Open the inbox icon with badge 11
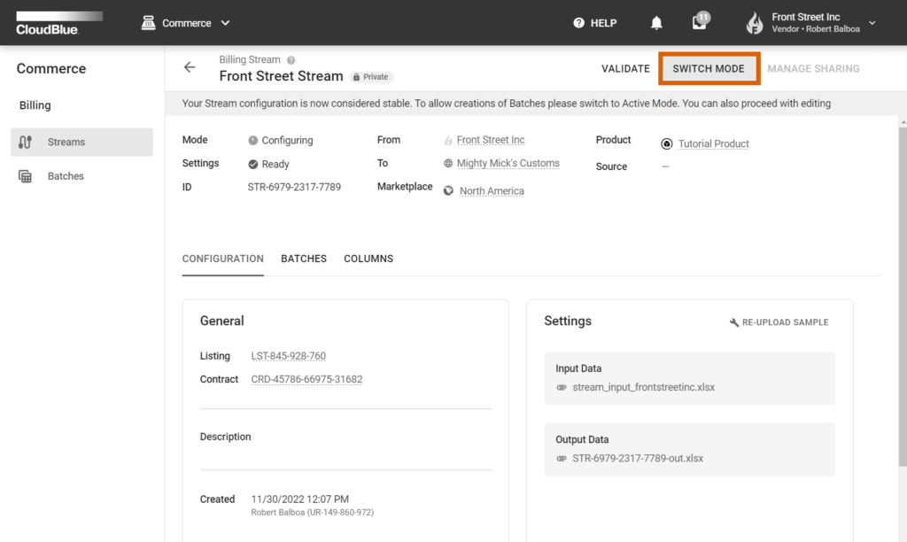Viewport: 907px width, 542px height. 701,21
